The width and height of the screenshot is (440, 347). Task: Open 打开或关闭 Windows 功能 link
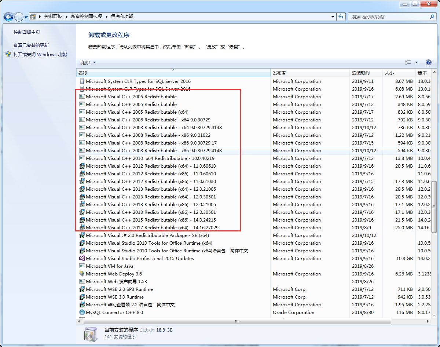tap(40, 55)
